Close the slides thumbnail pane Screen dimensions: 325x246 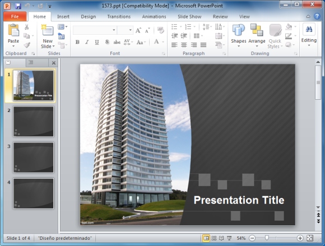click(x=54, y=63)
